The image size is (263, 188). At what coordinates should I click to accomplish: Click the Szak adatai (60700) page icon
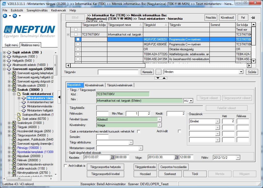(x=19, y=119)
